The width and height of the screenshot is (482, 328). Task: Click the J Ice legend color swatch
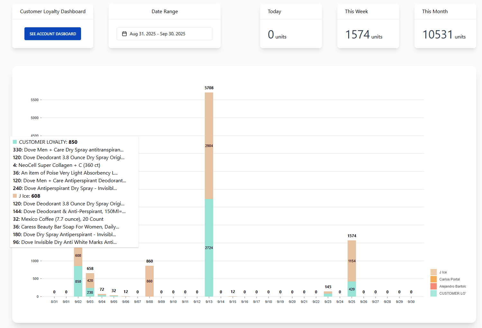point(433,272)
